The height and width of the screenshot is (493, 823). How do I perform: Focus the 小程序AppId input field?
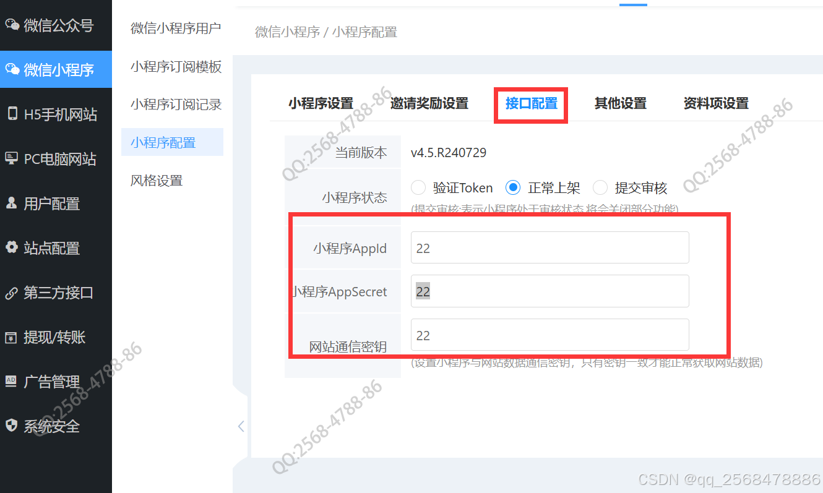pos(549,247)
